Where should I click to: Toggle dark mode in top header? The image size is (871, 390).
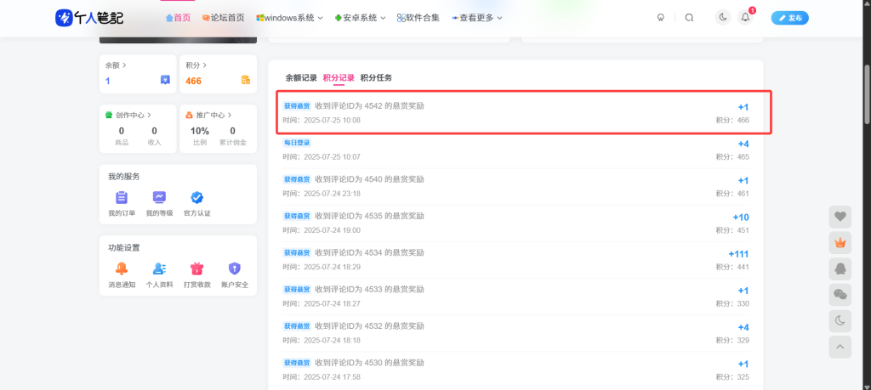point(723,17)
